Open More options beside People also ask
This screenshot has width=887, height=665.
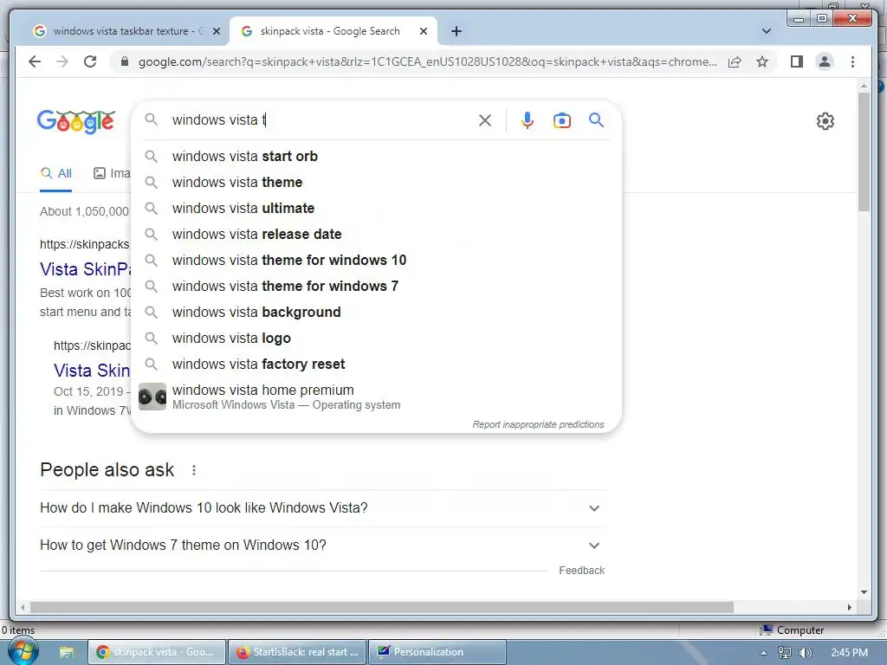[194, 470]
